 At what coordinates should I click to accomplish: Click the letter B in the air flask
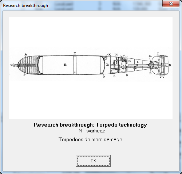click(x=65, y=65)
